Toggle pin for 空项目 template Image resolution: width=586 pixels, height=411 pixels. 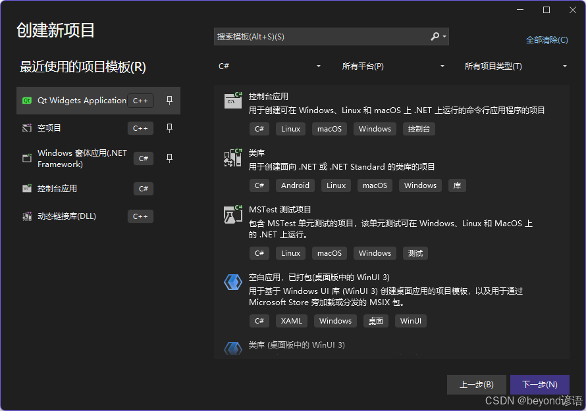(x=169, y=128)
